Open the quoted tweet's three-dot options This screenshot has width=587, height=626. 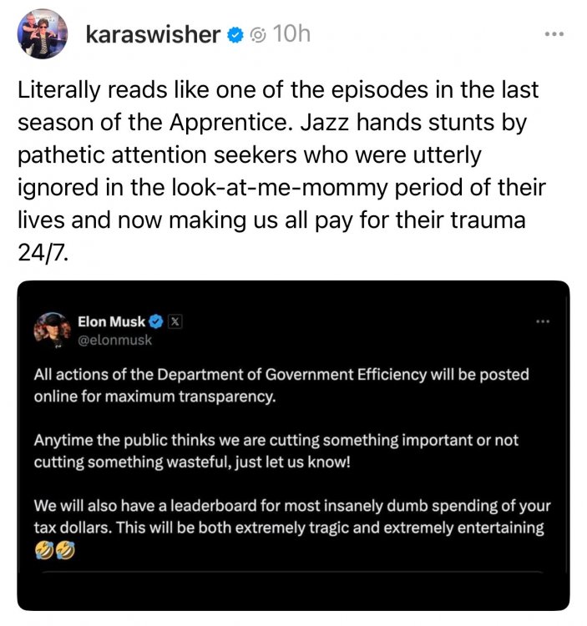tap(543, 321)
